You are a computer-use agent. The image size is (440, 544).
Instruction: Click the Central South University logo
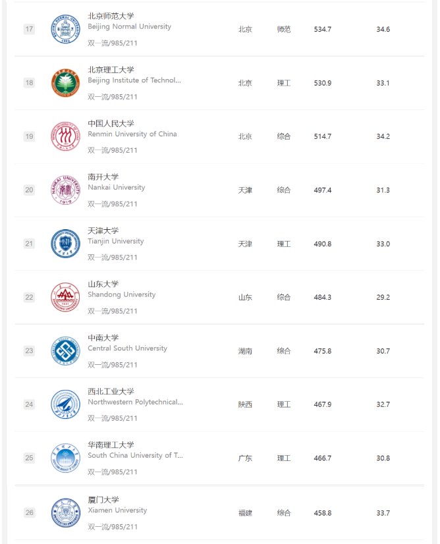[x=65, y=351]
